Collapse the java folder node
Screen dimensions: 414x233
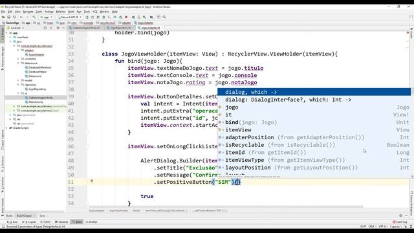point(10,41)
